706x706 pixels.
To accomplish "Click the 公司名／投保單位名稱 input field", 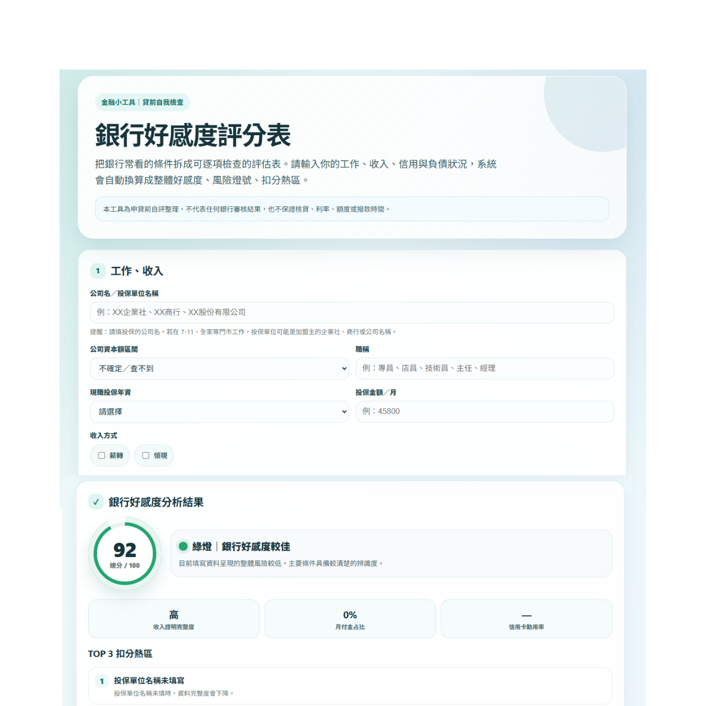I will point(352,312).
